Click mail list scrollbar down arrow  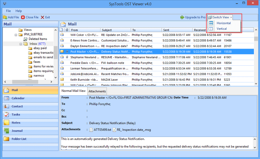click(256, 83)
